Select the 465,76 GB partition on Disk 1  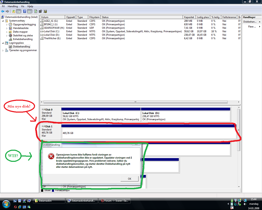click(149, 132)
